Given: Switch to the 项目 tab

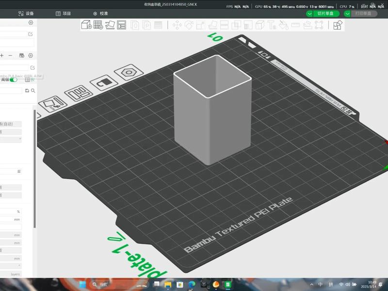Looking at the screenshot, I should (x=63, y=14).
